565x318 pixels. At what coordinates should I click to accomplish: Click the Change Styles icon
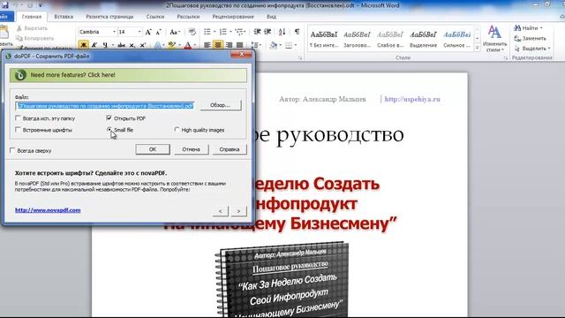(494, 39)
